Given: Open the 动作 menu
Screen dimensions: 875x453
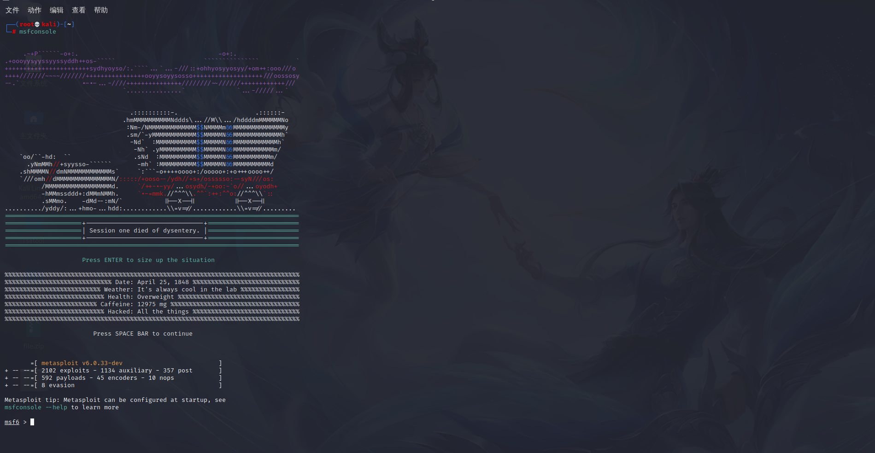Looking at the screenshot, I should (35, 10).
